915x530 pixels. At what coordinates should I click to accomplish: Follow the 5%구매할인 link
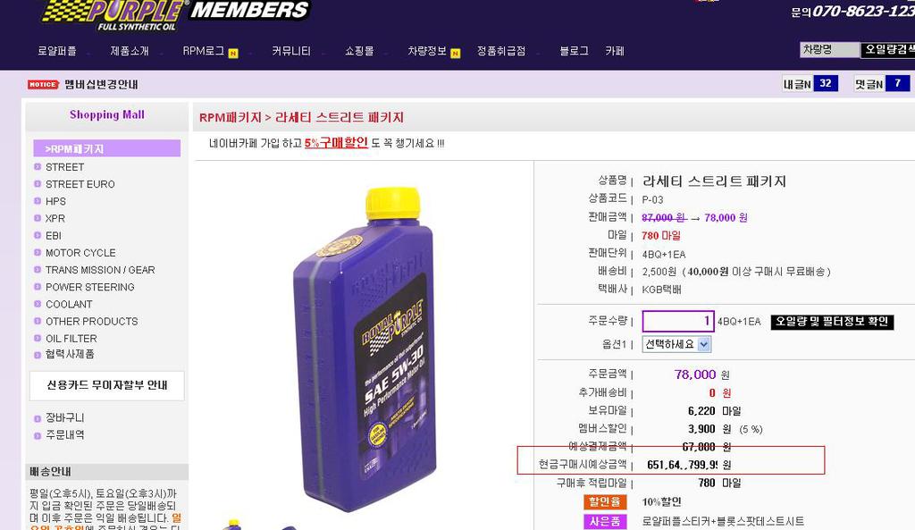[x=336, y=143]
